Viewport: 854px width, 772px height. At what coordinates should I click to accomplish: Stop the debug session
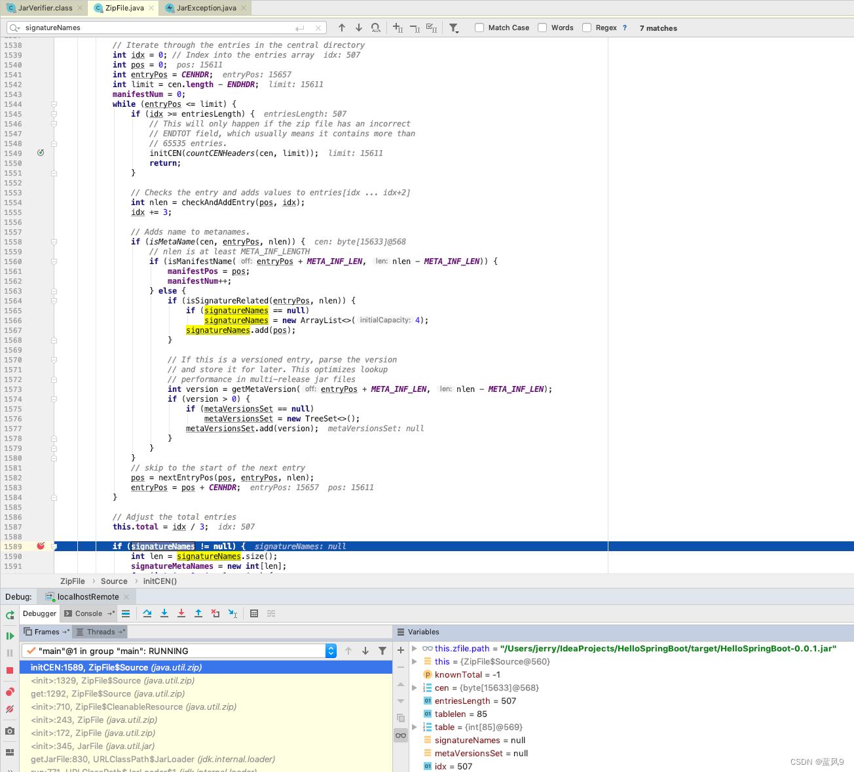[x=10, y=670]
